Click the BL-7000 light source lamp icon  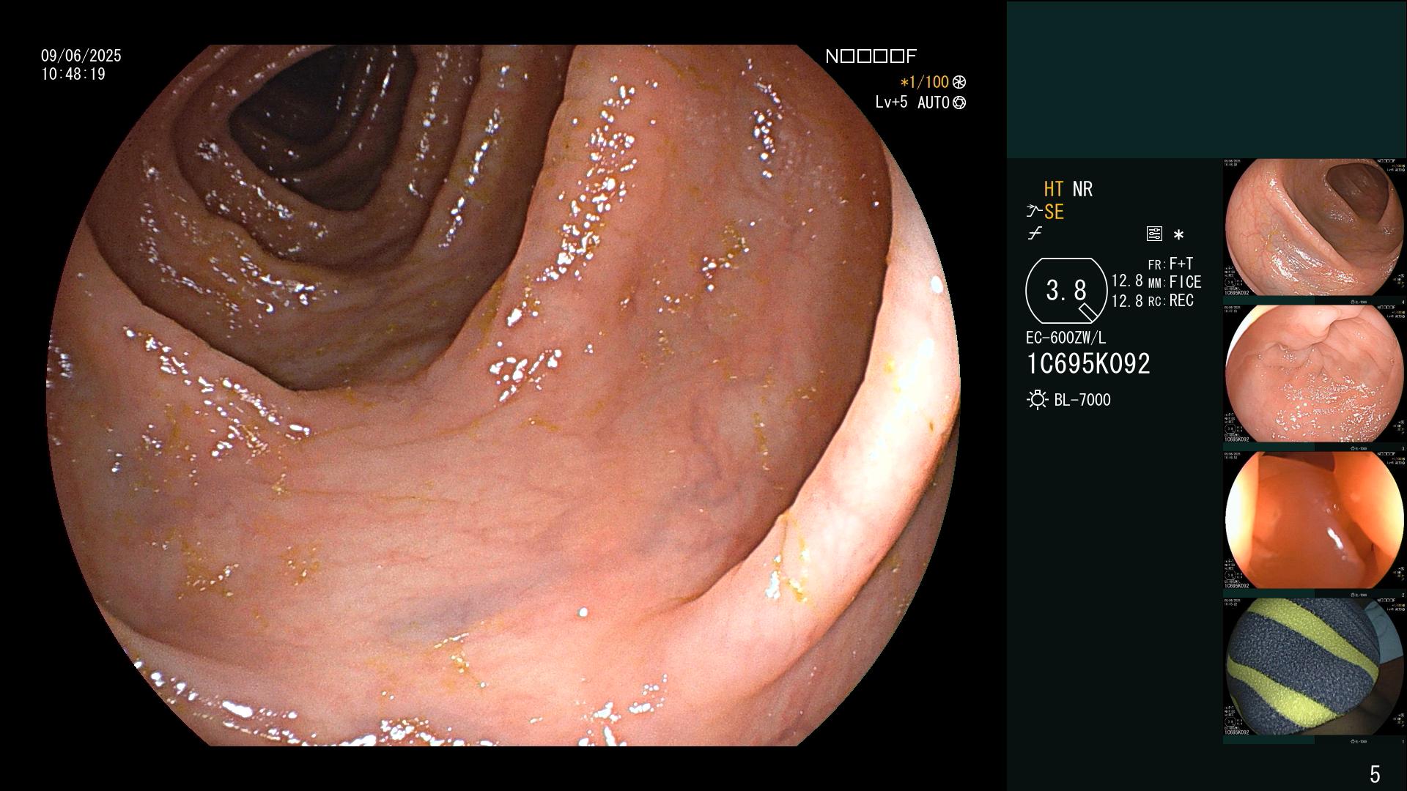pyautogui.click(x=1037, y=400)
